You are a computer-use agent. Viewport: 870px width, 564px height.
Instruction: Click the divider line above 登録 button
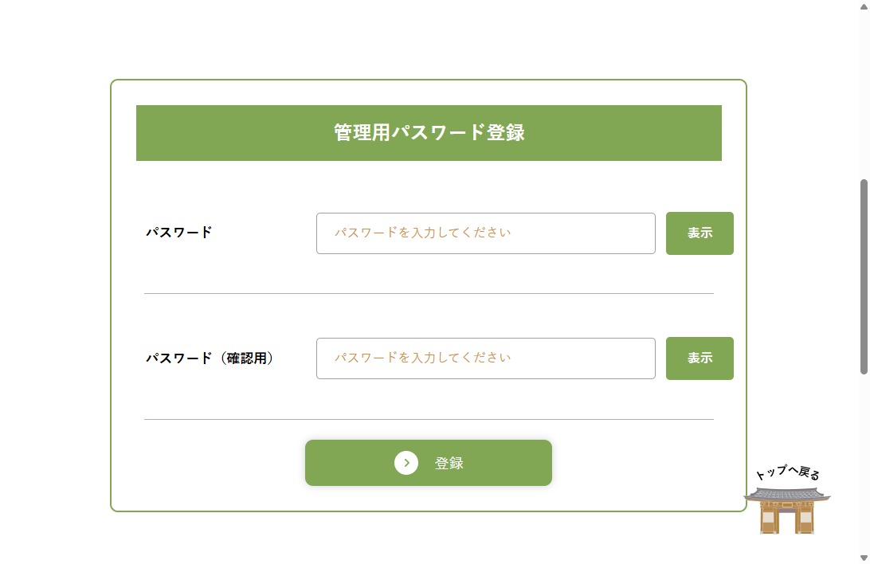[429, 419]
